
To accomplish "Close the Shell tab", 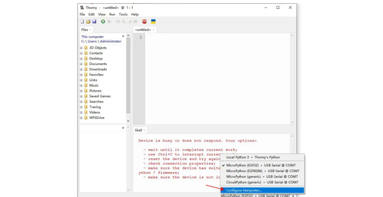I will coord(144,130).
